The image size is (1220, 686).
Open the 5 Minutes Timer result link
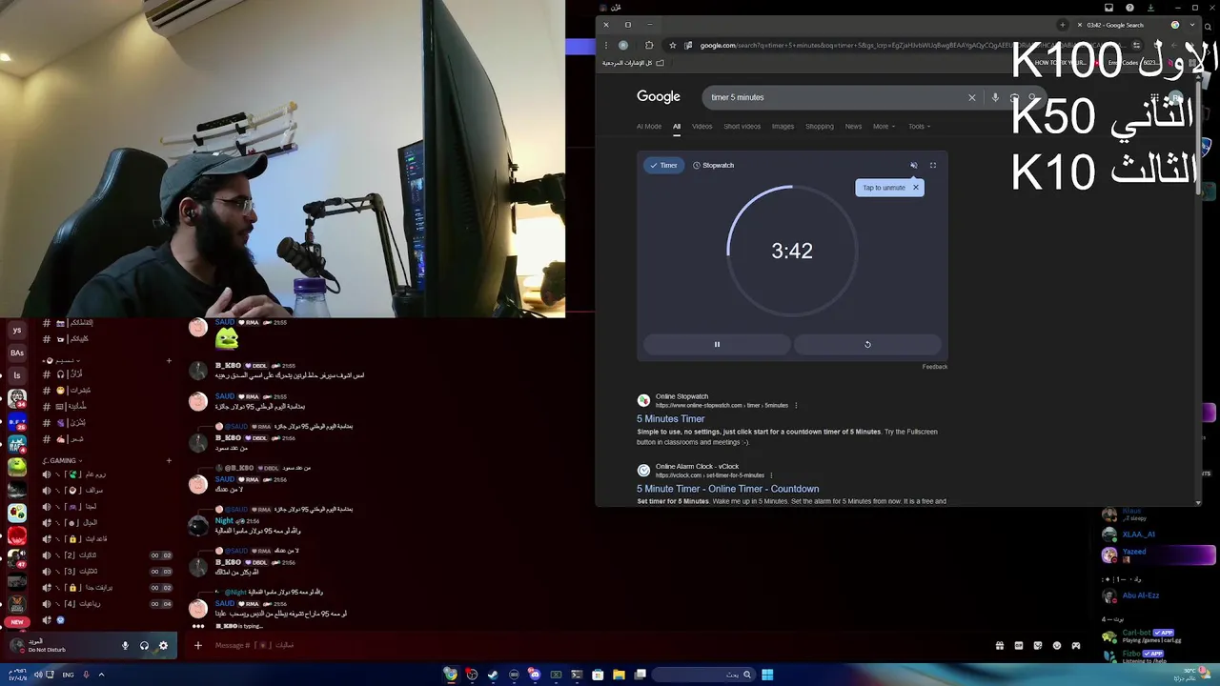(671, 419)
